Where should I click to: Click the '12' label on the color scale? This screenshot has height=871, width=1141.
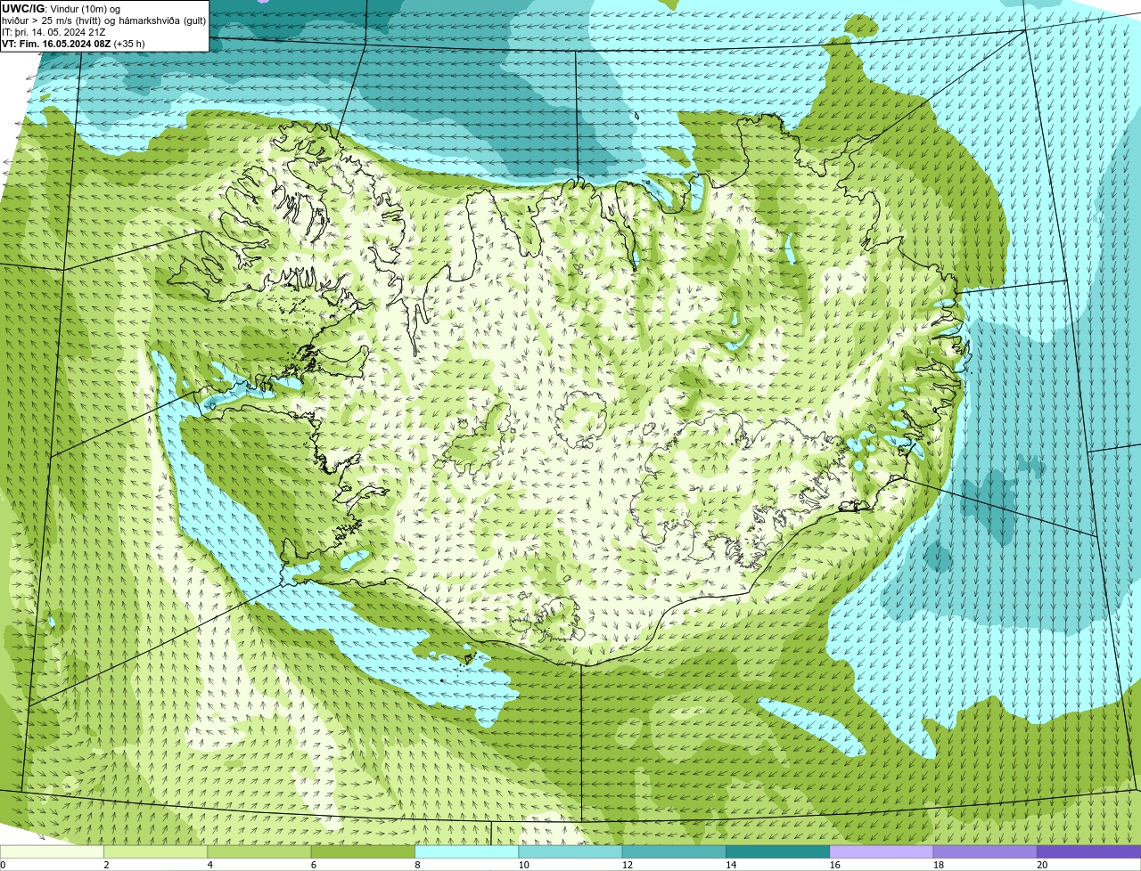(627, 865)
